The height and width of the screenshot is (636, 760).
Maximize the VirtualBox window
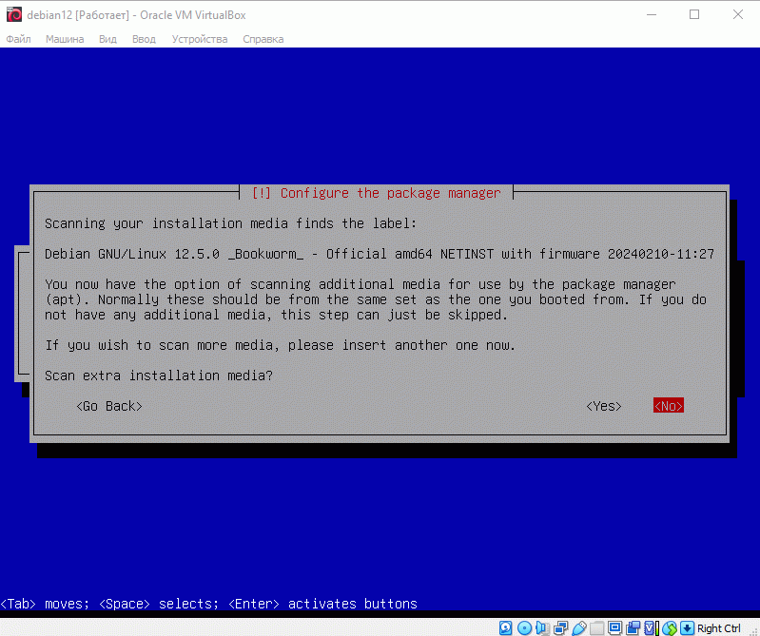pos(694,14)
